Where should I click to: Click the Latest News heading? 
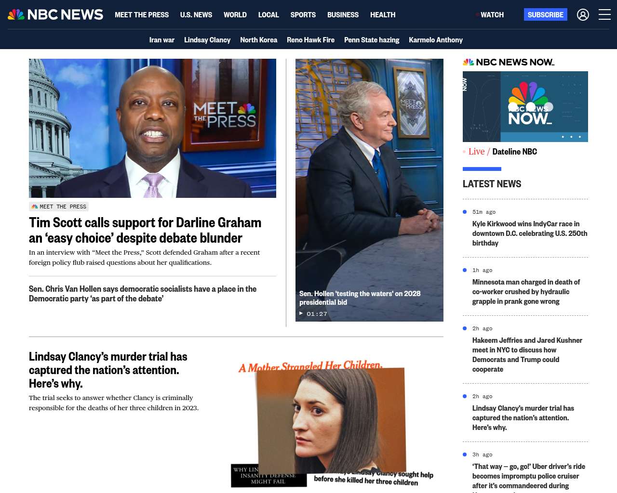[492, 184]
